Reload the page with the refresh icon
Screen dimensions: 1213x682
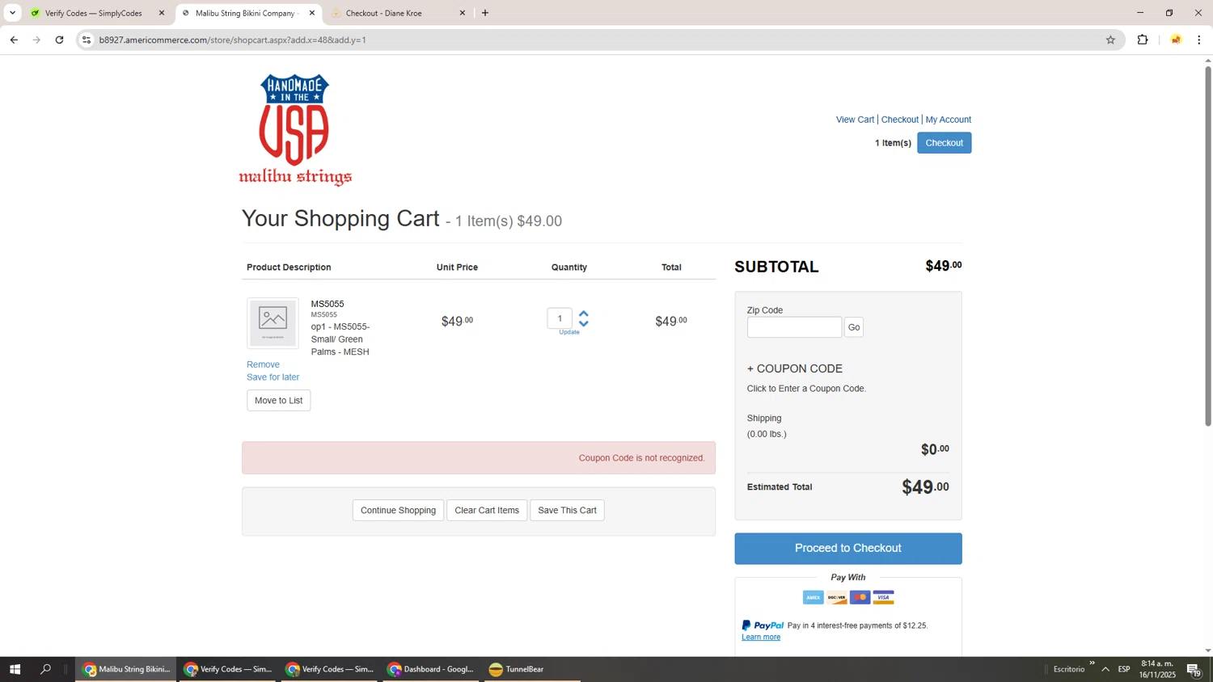[x=59, y=40]
